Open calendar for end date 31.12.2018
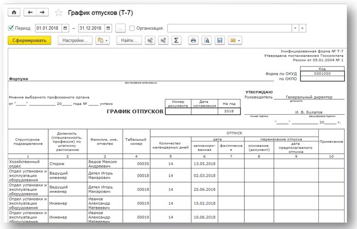 point(108,28)
